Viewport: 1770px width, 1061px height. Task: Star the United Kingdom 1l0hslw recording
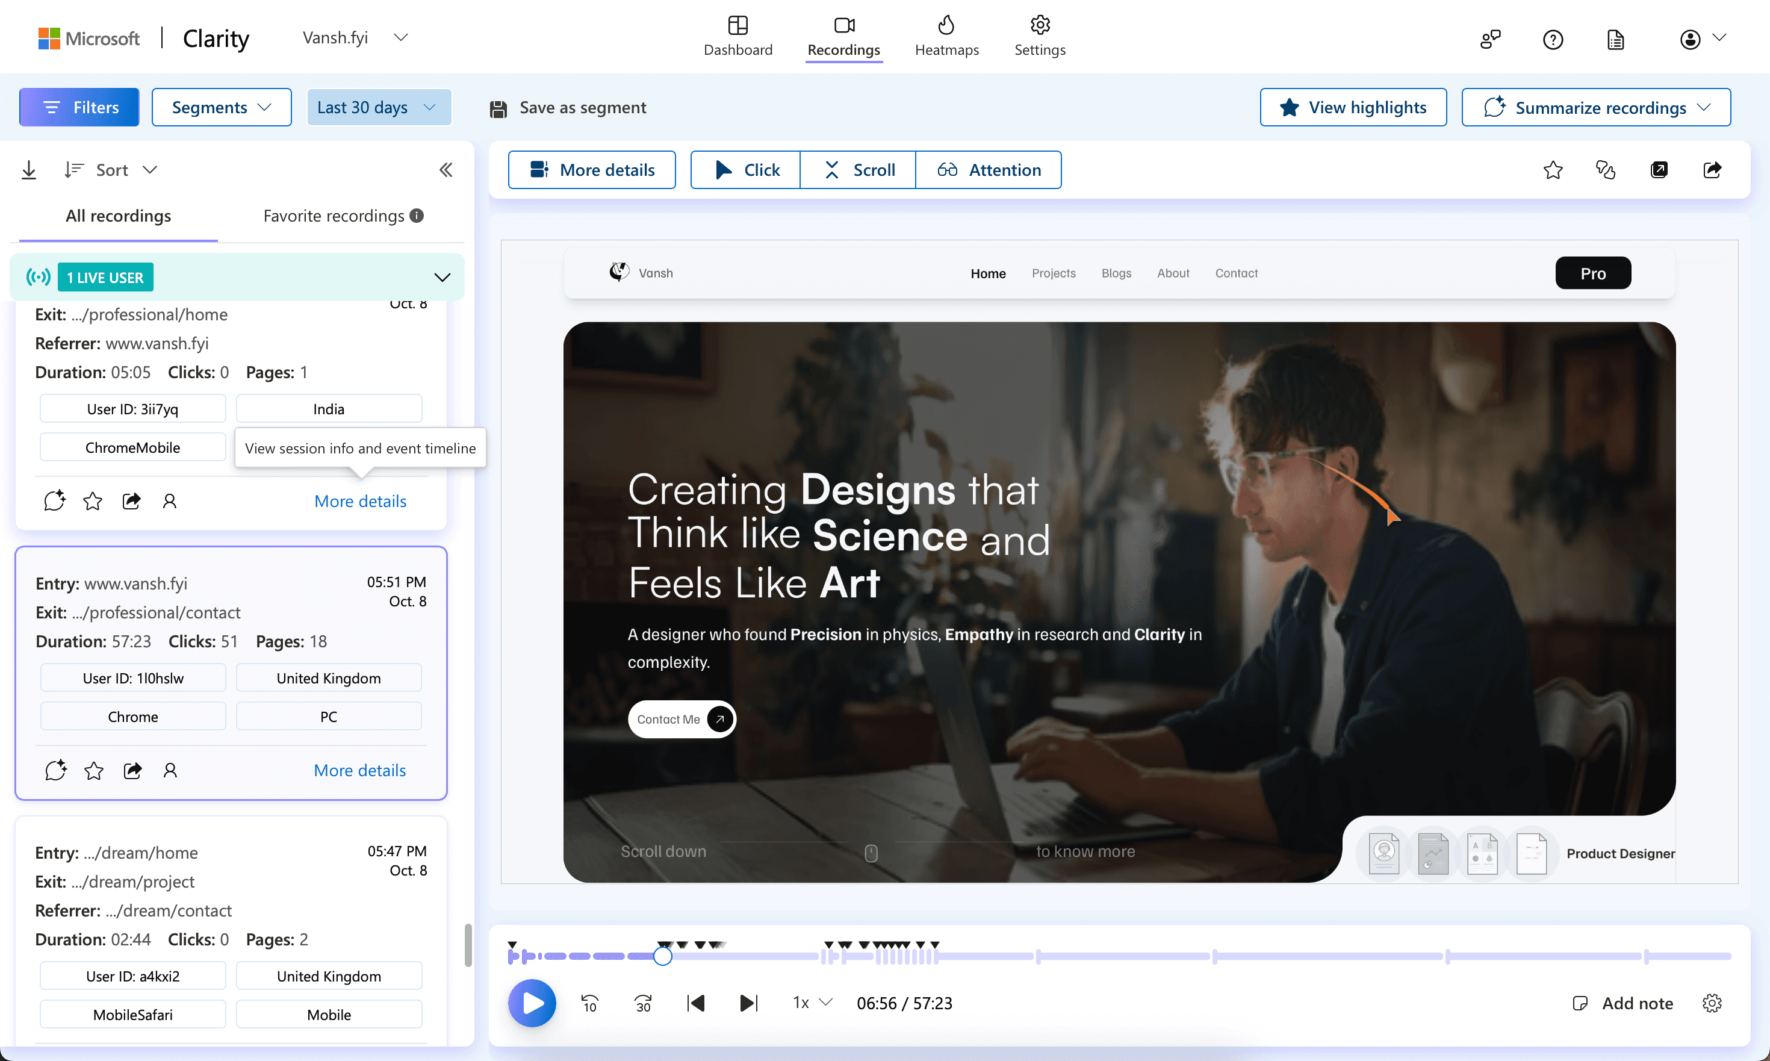(94, 770)
